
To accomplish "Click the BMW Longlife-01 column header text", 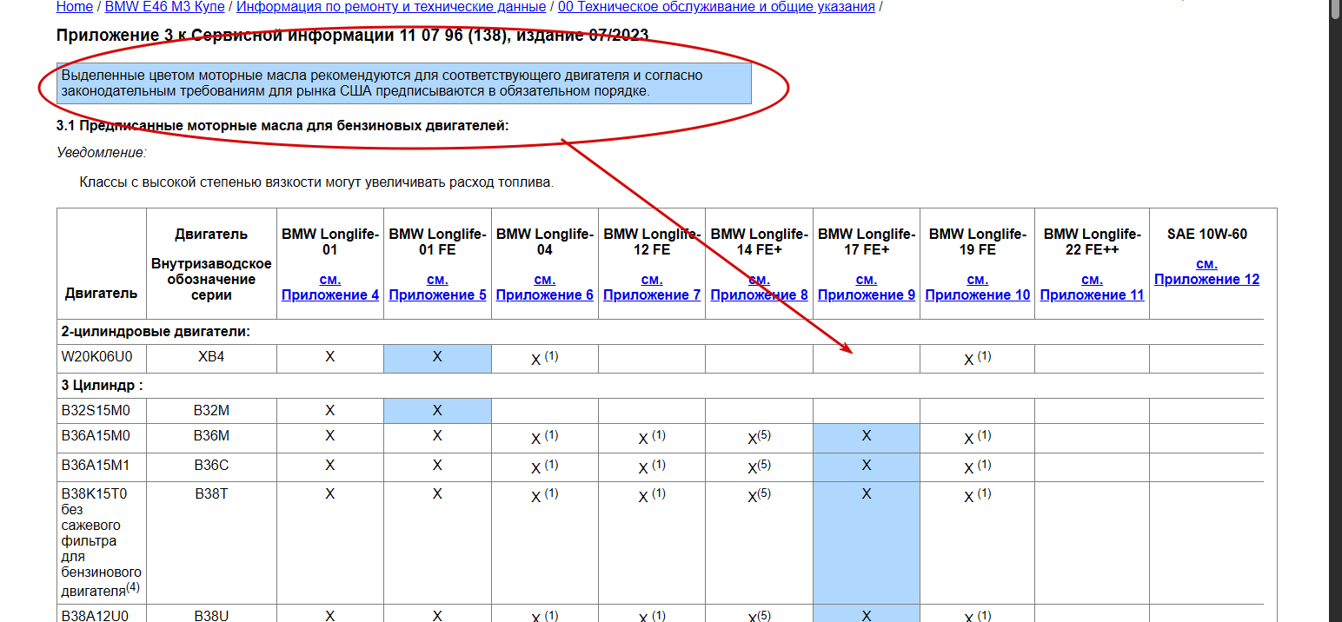I will [x=330, y=242].
